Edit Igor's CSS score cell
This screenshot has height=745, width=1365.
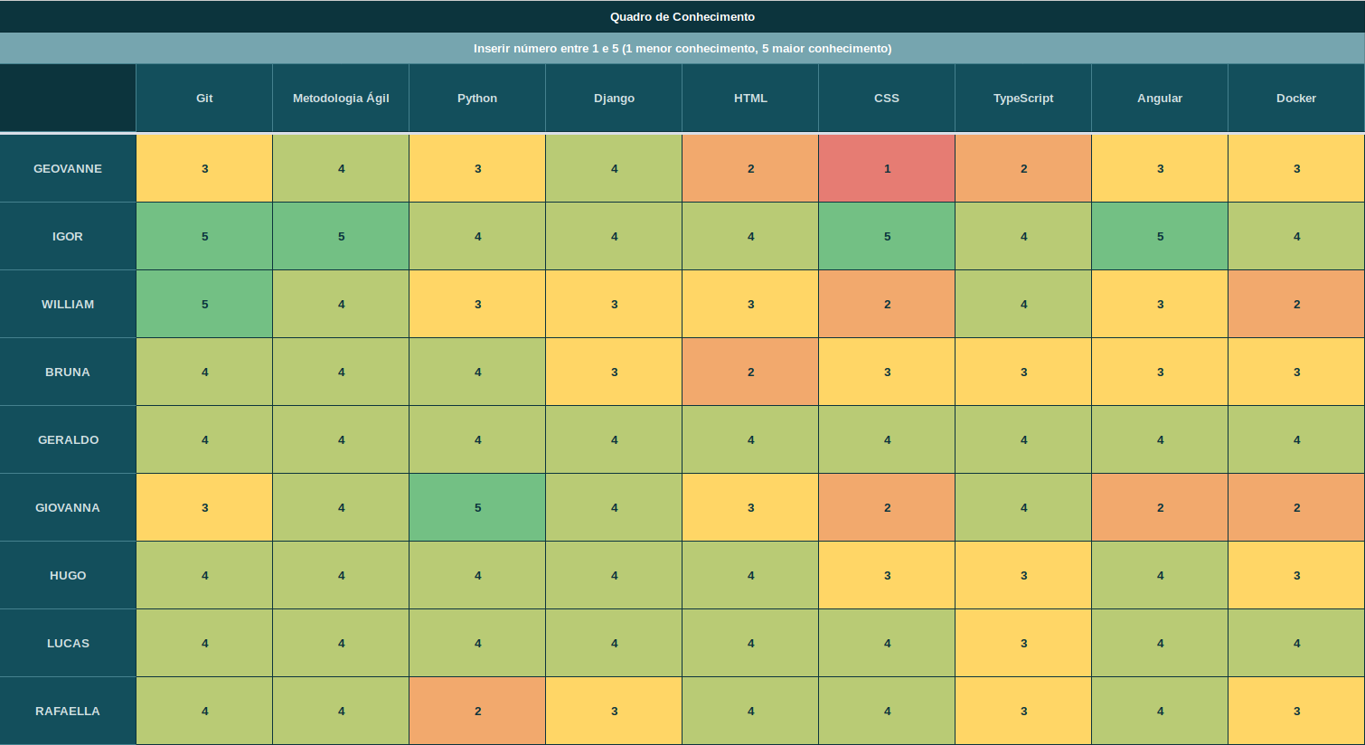point(887,236)
